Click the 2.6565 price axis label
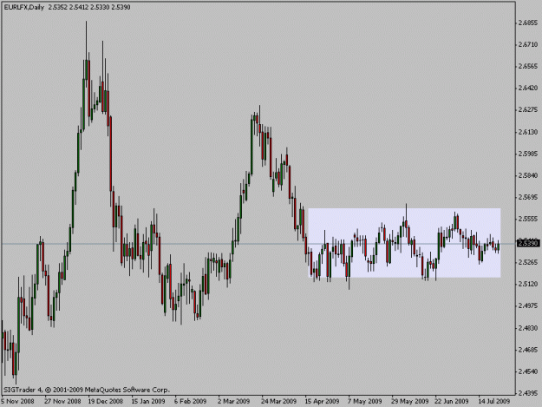 [528, 67]
